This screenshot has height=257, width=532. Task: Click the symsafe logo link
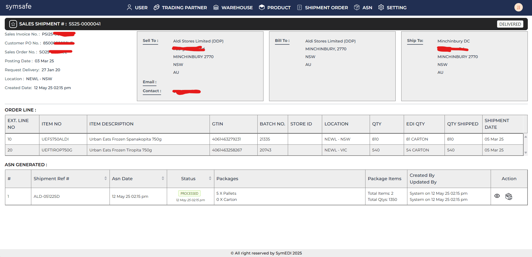(x=19, y=6)
